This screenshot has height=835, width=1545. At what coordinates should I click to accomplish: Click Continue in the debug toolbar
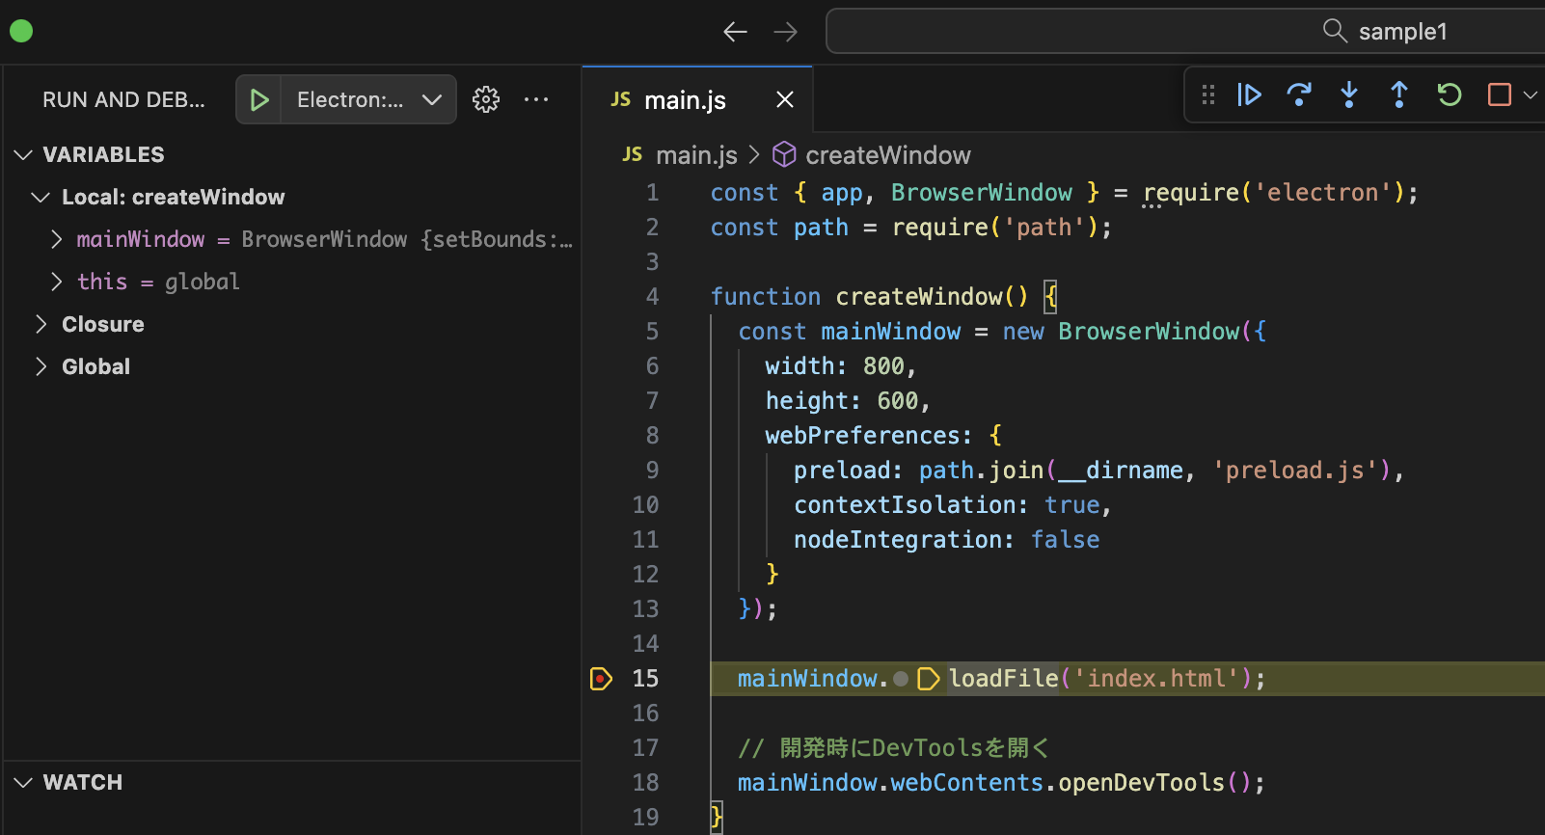(x=1249, y=94)
